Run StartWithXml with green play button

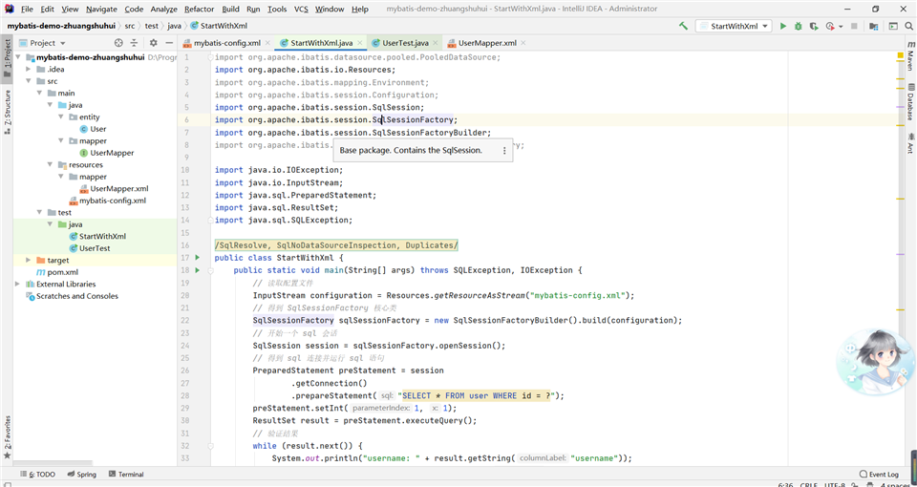click(783, 26)
